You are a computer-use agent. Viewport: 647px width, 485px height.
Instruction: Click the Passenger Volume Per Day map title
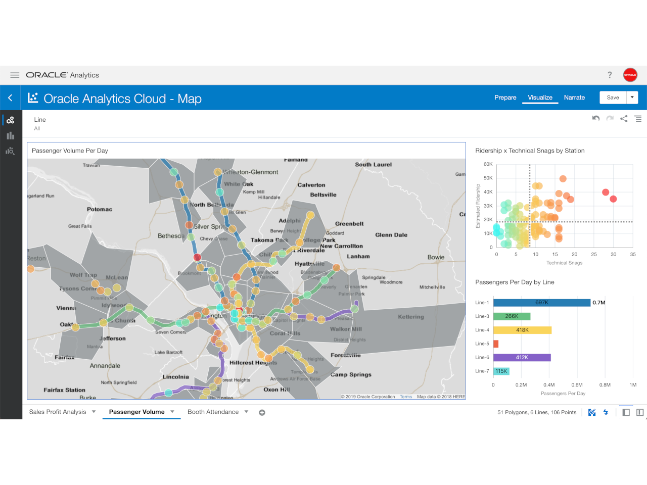(x=70, y=151)
